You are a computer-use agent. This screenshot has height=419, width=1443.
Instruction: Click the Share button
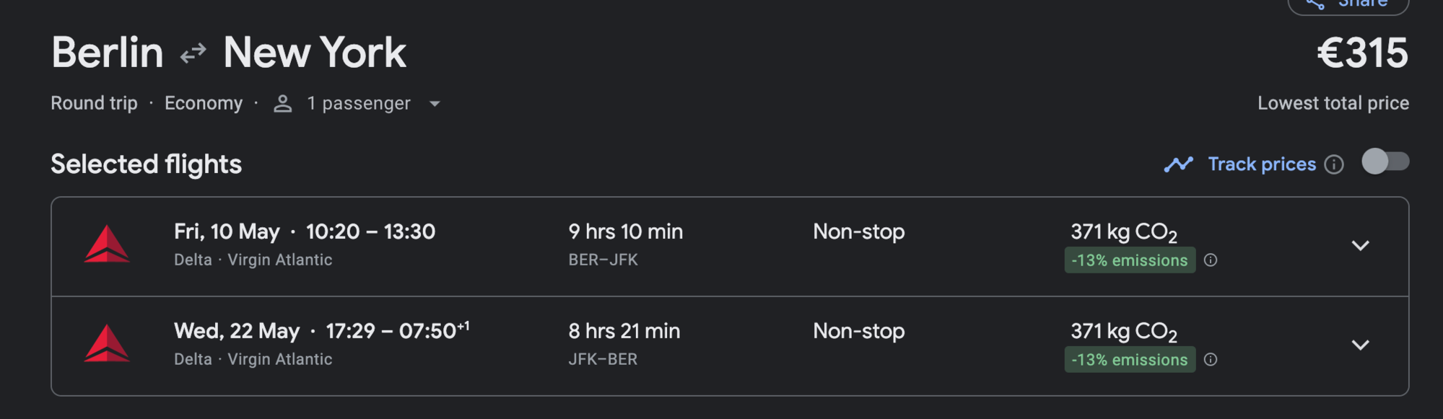click(x=1348, y=4)
